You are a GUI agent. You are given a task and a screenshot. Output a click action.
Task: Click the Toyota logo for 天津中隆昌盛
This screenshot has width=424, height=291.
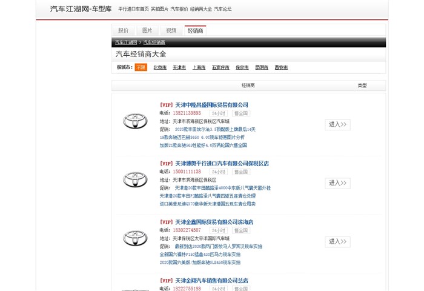pyautogui.click(x=135, y=121)
